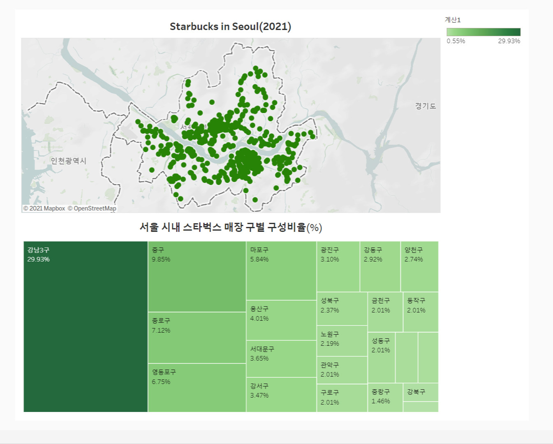
Task: Click the 계산1 legend title
Action: coord(453,20)
